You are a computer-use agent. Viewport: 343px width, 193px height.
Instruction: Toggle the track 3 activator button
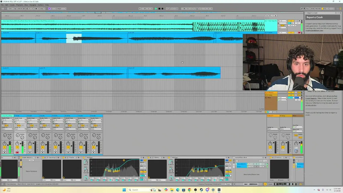point(30,147)
